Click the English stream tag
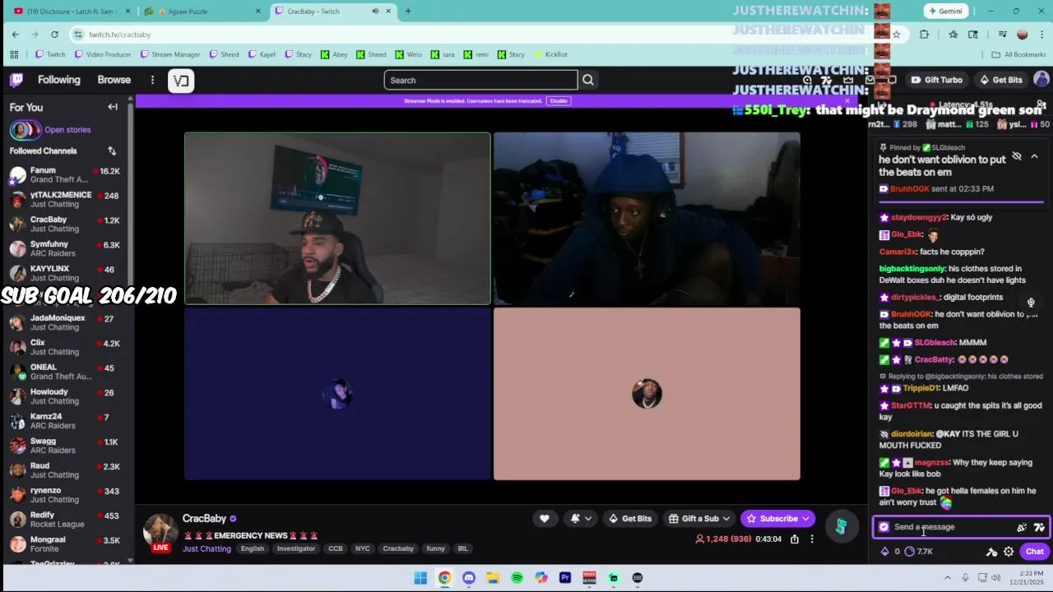Viewport: 1053px width, 592px height. (253, 548)
